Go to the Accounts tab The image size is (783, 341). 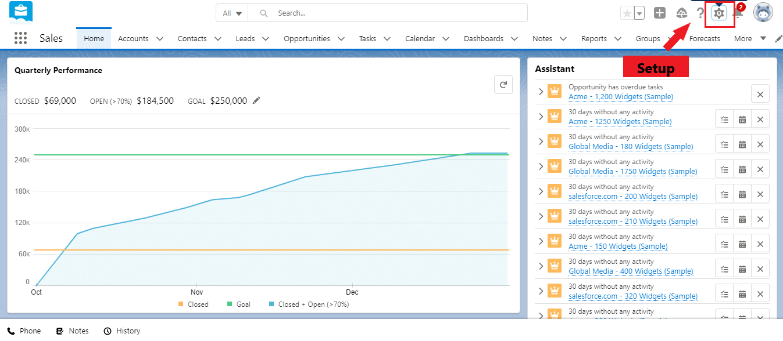[133, 39]
